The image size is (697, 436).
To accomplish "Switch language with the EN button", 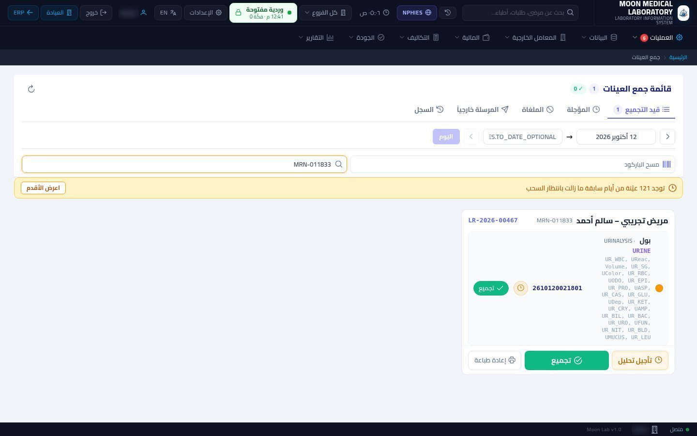I will pyautogui.click(x=168, y=13).
